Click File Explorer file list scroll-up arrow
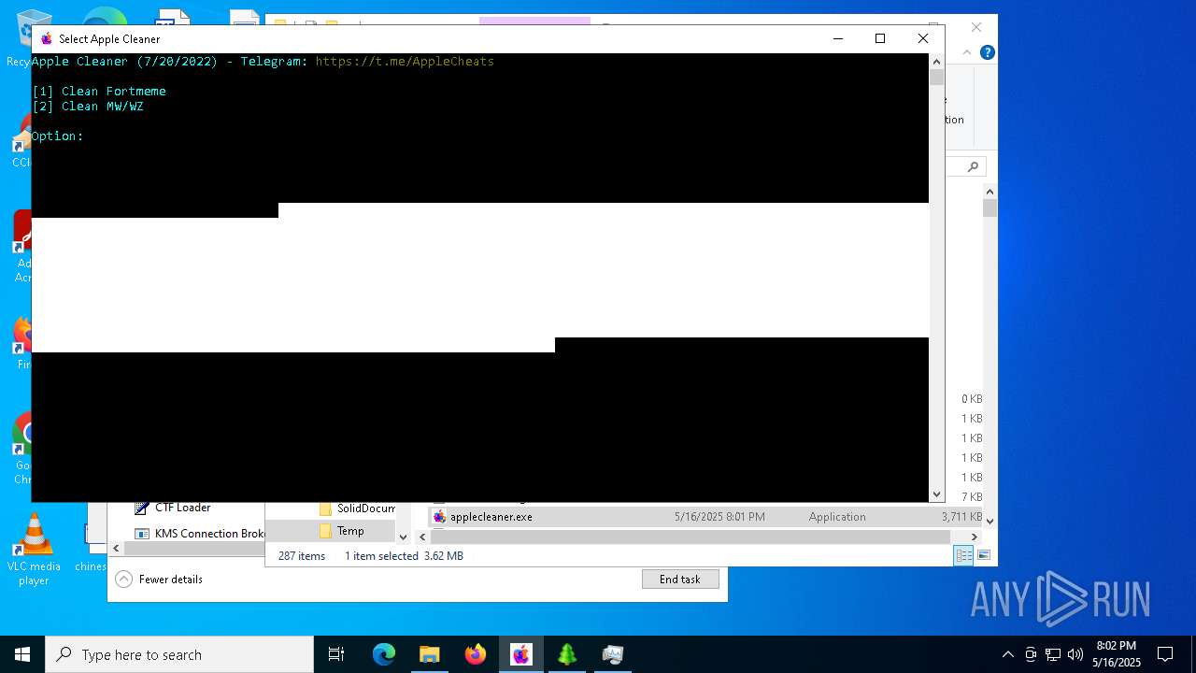 tap(990, 192)
